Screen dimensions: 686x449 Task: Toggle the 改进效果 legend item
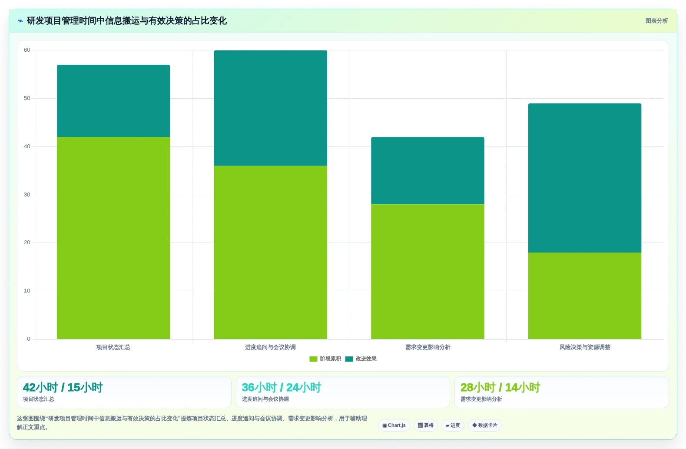coord(361,359)
